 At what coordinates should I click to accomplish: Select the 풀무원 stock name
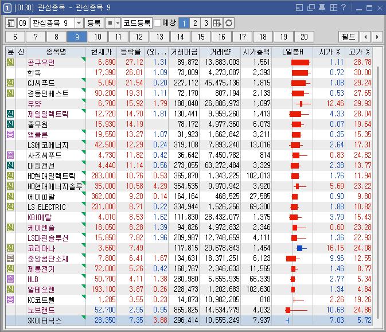(37, 124)
